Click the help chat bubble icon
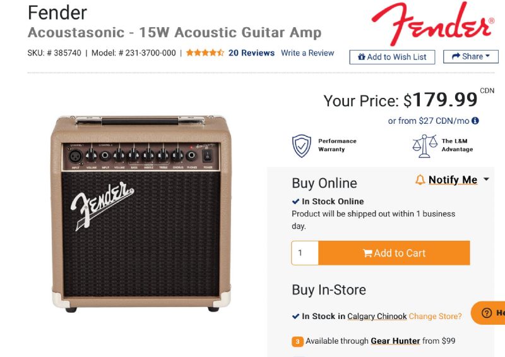 point(487,313)
